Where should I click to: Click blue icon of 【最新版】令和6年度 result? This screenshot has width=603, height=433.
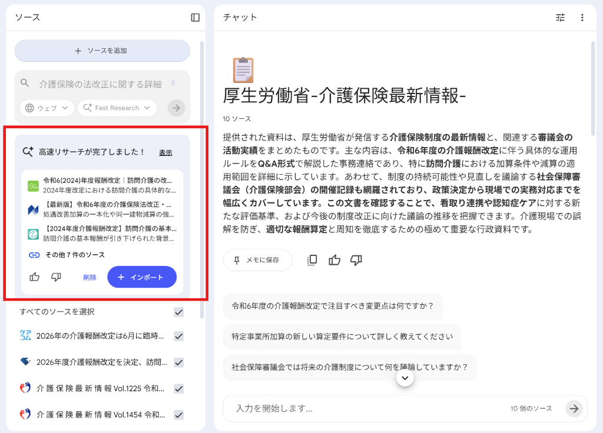pos(33,210)
